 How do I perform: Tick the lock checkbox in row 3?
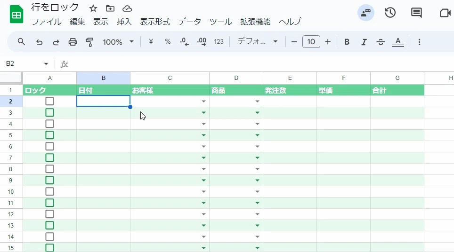[49, 112]
